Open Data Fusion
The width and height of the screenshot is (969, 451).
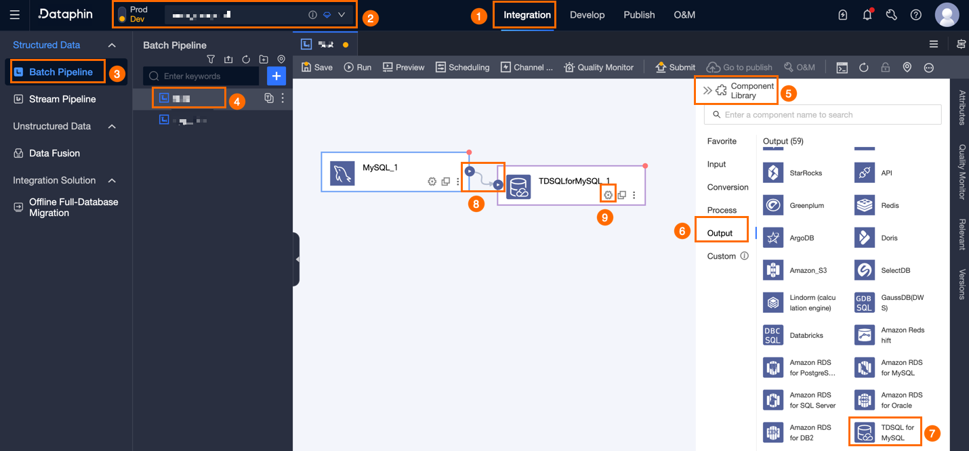tap(54, 153)
